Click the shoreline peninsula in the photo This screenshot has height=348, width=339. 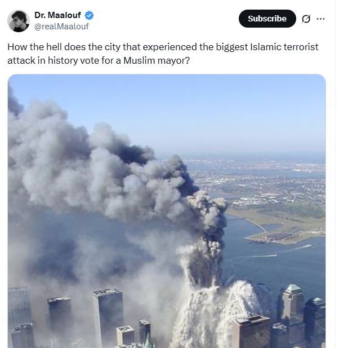click(x=284, y=228)
